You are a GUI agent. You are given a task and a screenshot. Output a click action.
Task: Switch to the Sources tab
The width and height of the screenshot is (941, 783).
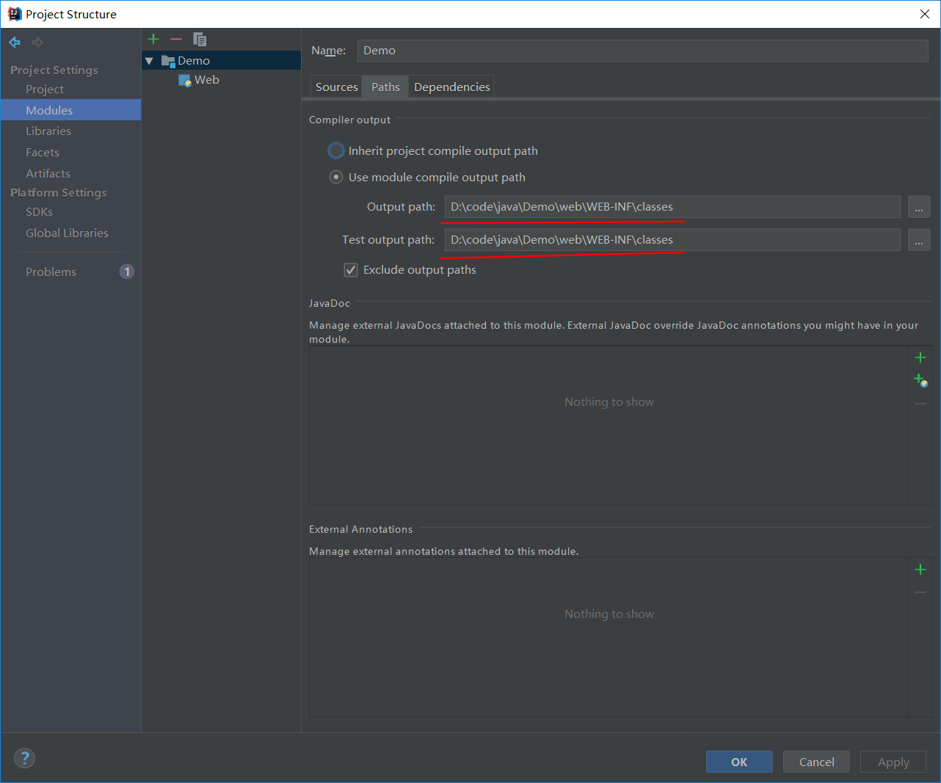(337, 87)
